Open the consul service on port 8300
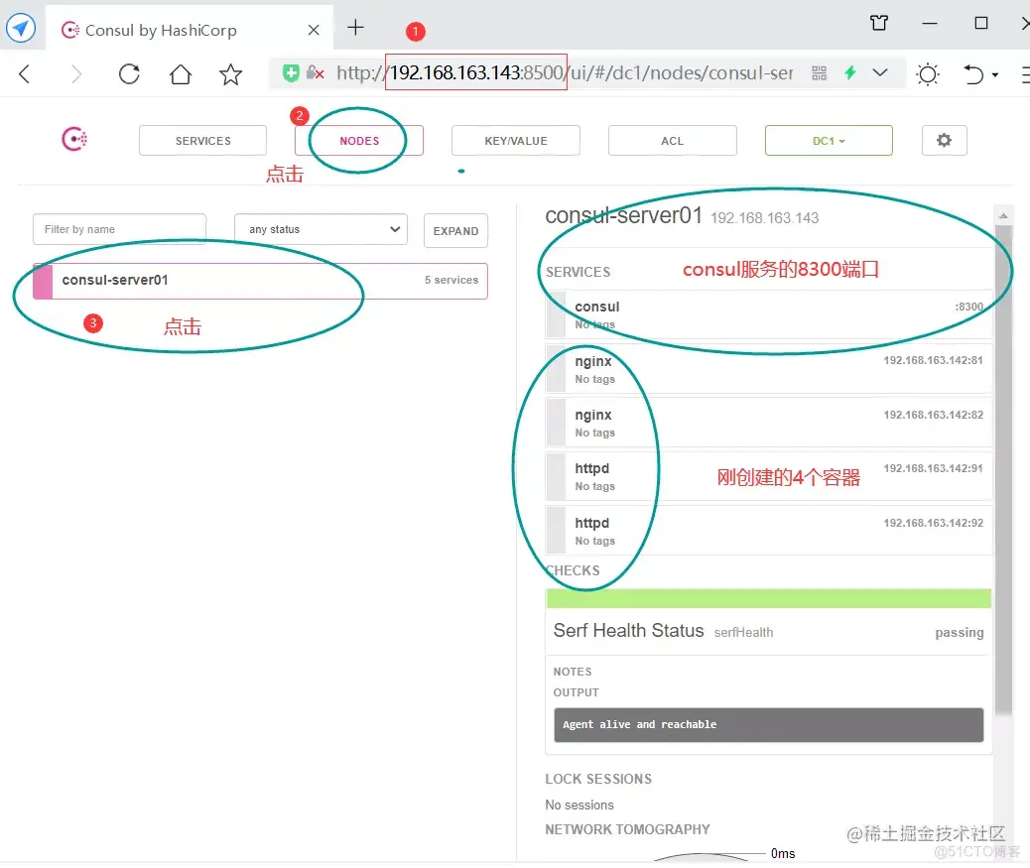 769,314
